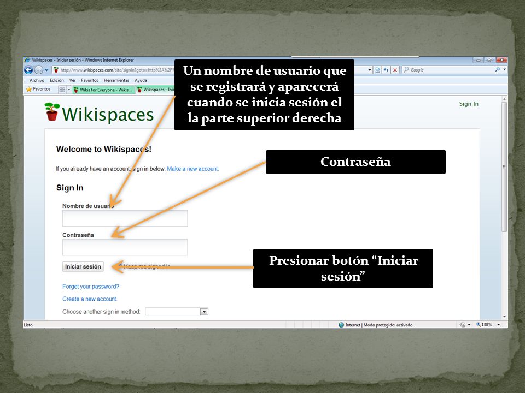
Task: Click the Modo protegido: activado status text
Action: click(x=388, y=325)
